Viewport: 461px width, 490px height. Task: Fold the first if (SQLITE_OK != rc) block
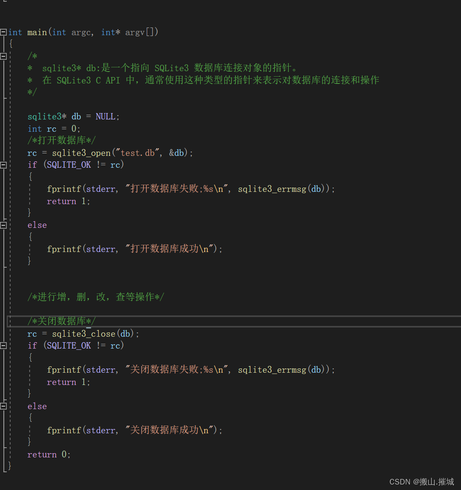click(x=3, y=164)
